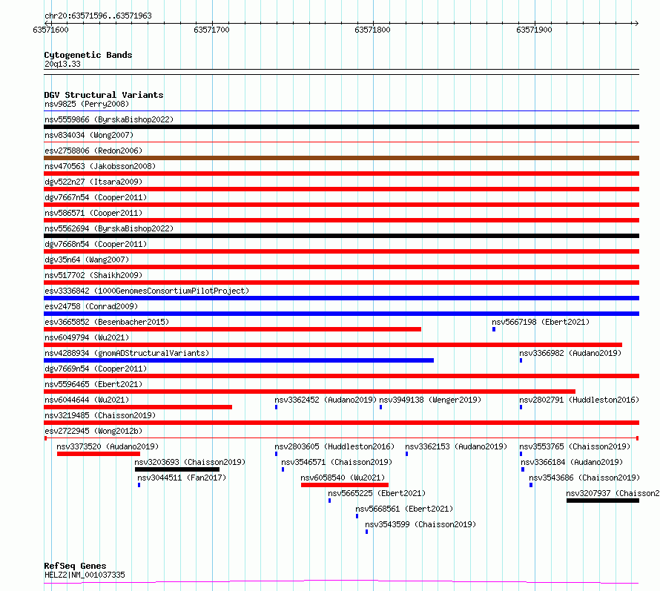Click the nsv3044511 Fan2017 blue marker
The height and width of the screenshot is (591, 660).
(139, 485)
